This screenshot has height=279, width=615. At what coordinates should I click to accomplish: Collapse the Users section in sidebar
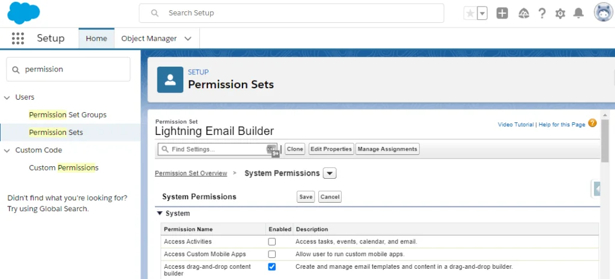tap(7, 98)
